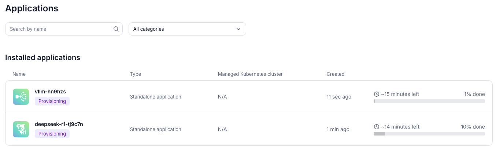Open the All categories filter dropdown
496x152 pixels.
[187, 29]
